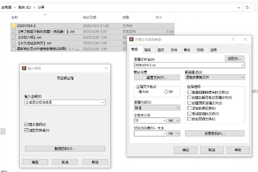This screenshot has height=172, width=258.
Task: Confirm with 确定 in the 输入密码 dialog
Action: [35, 162]
